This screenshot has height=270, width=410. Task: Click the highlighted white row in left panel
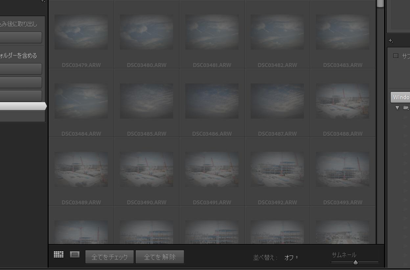pyautogui.click(x=22, y=106)
